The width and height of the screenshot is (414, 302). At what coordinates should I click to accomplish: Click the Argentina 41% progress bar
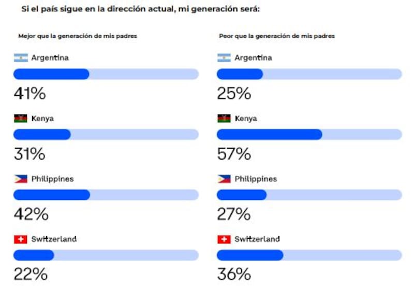pyautogui.click(x=106, y=74)
